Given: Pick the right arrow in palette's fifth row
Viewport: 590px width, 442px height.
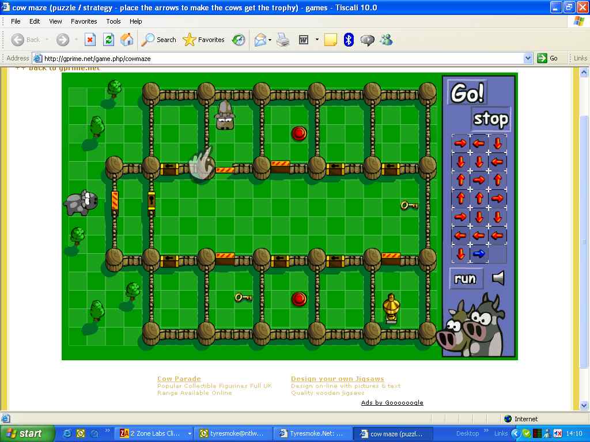Looking at the screenshot, I should coord(460,217).
